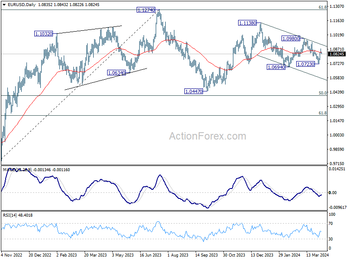Click the EURUSD,Daily chart title

pyautogui.click(x=21, y=5)
